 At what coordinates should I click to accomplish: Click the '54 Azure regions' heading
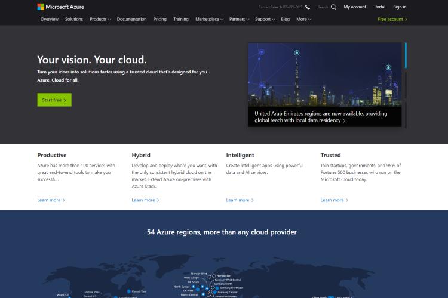click(x=222, y=232)
